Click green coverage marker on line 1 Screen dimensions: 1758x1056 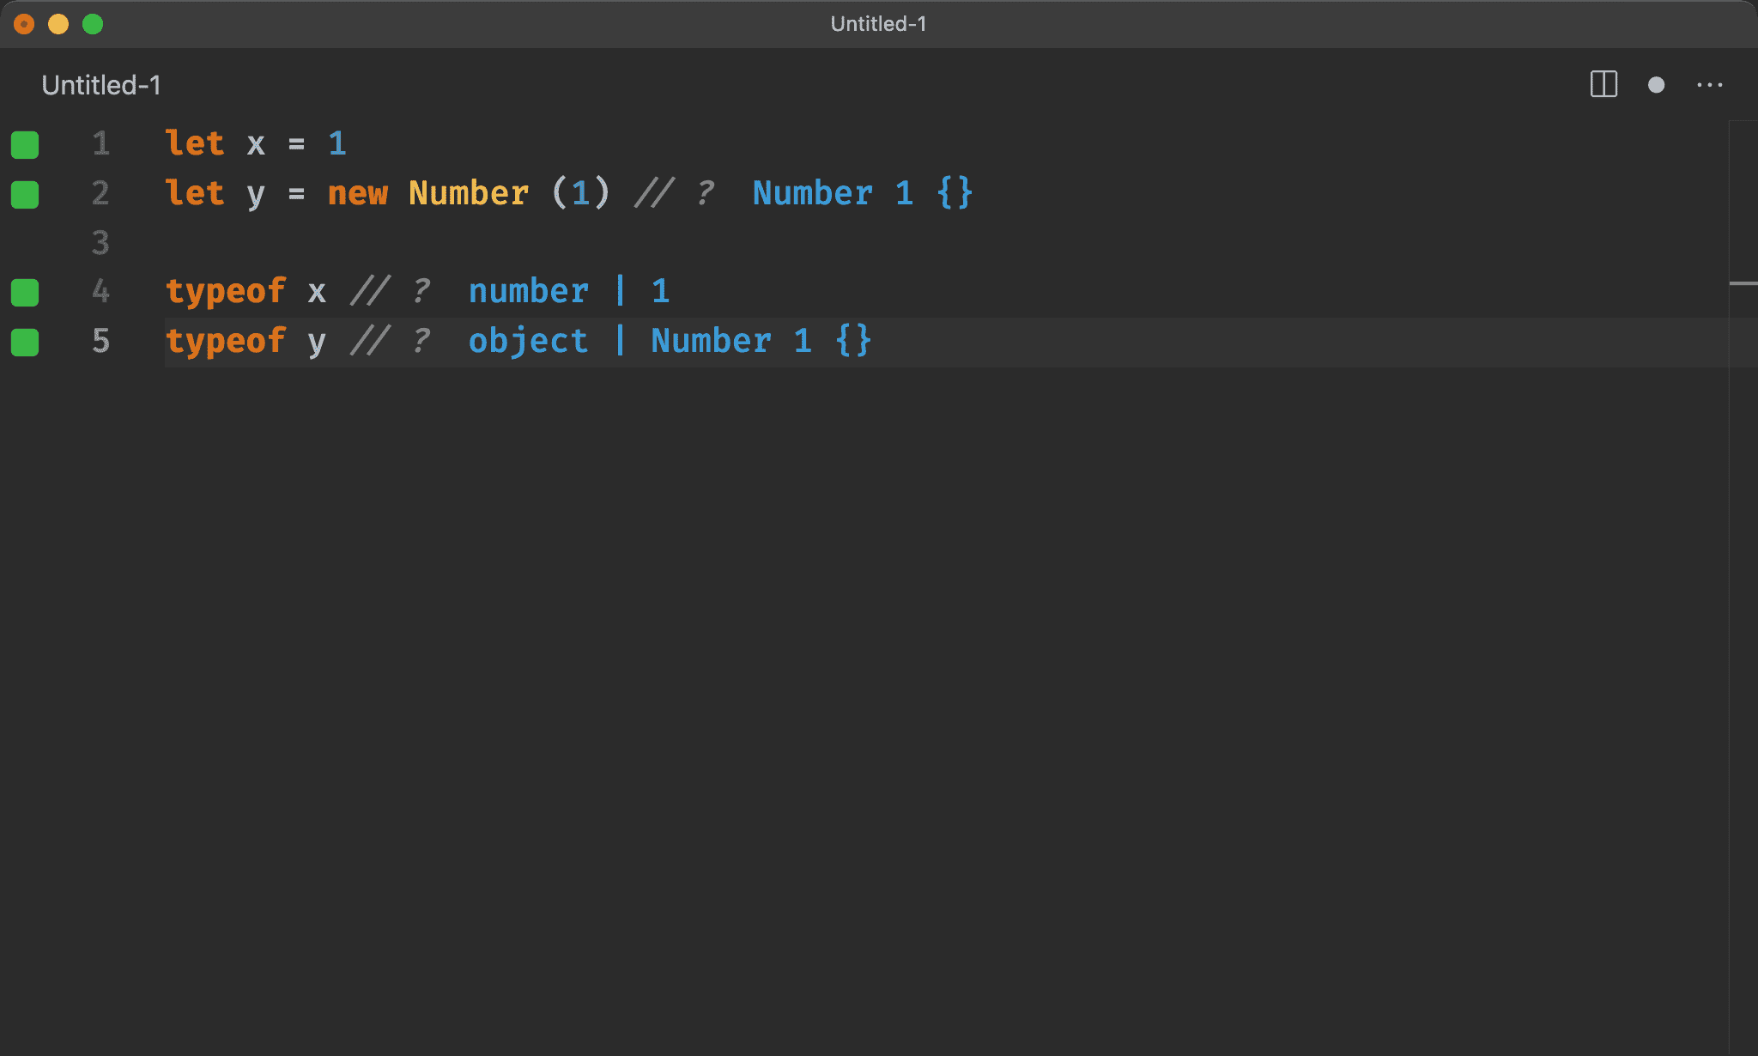point(25,145)
